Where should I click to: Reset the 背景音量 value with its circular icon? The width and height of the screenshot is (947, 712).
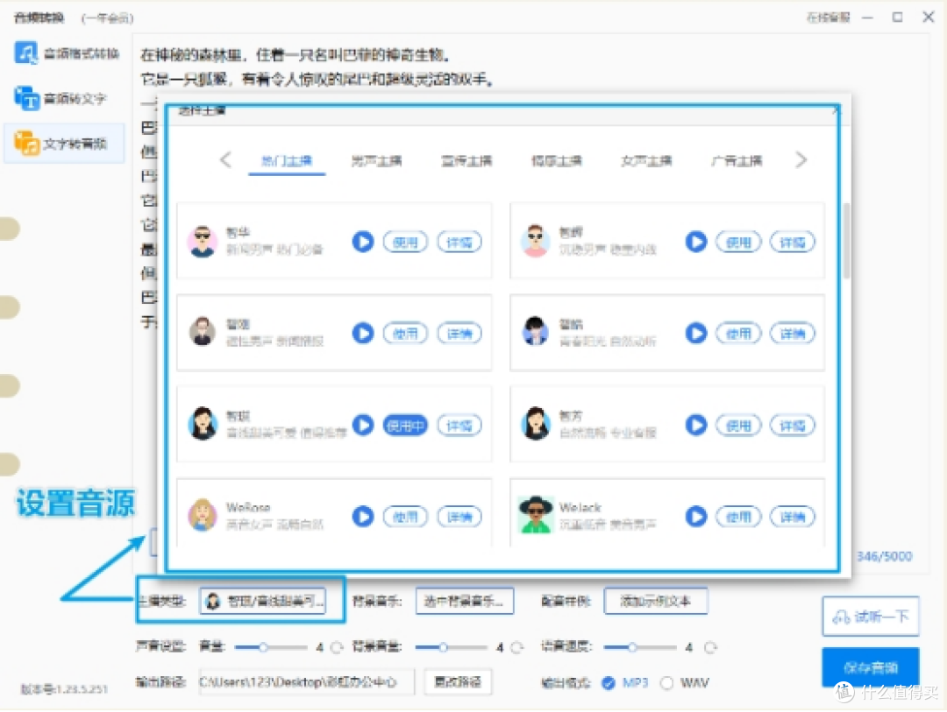(x=517, y=647)
